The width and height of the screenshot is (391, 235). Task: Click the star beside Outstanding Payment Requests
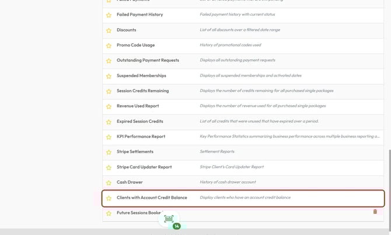pos(109,61)
